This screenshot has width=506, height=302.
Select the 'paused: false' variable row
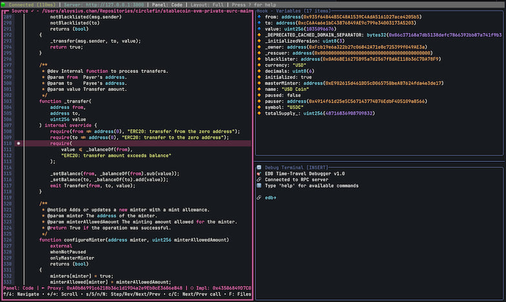pos(285,95)
